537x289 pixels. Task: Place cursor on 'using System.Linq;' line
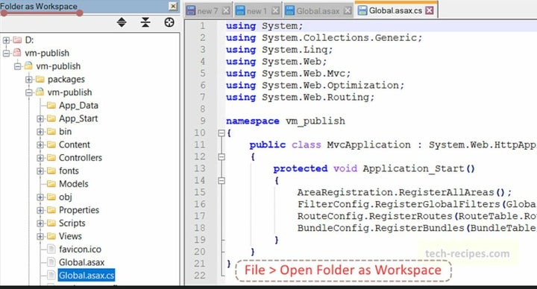[x=279, y=50]
